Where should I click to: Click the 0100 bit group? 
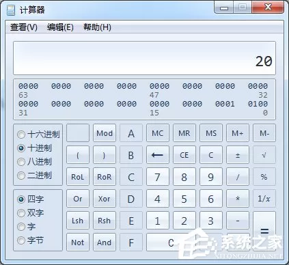(x=258, y=104)
